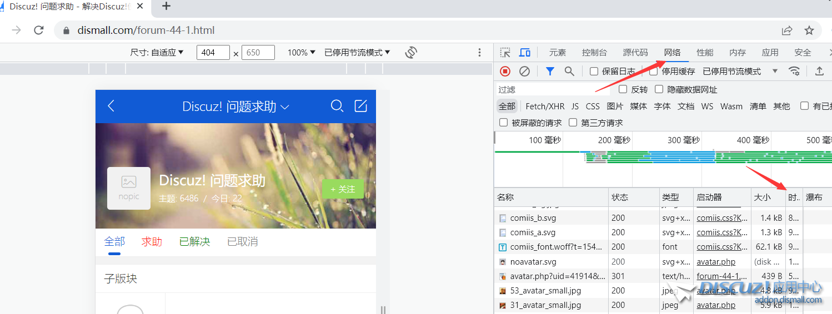Stop recording the network log
This screenshot has width=832, height=314.
click(x=505, y=71)
